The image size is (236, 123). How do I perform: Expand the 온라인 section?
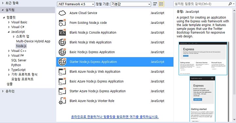coord(3,91)
